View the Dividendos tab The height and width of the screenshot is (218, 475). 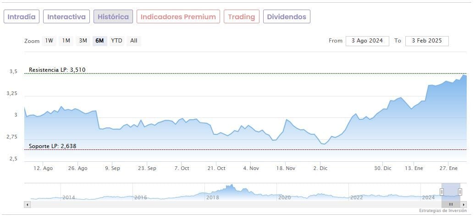coord(287,17)
